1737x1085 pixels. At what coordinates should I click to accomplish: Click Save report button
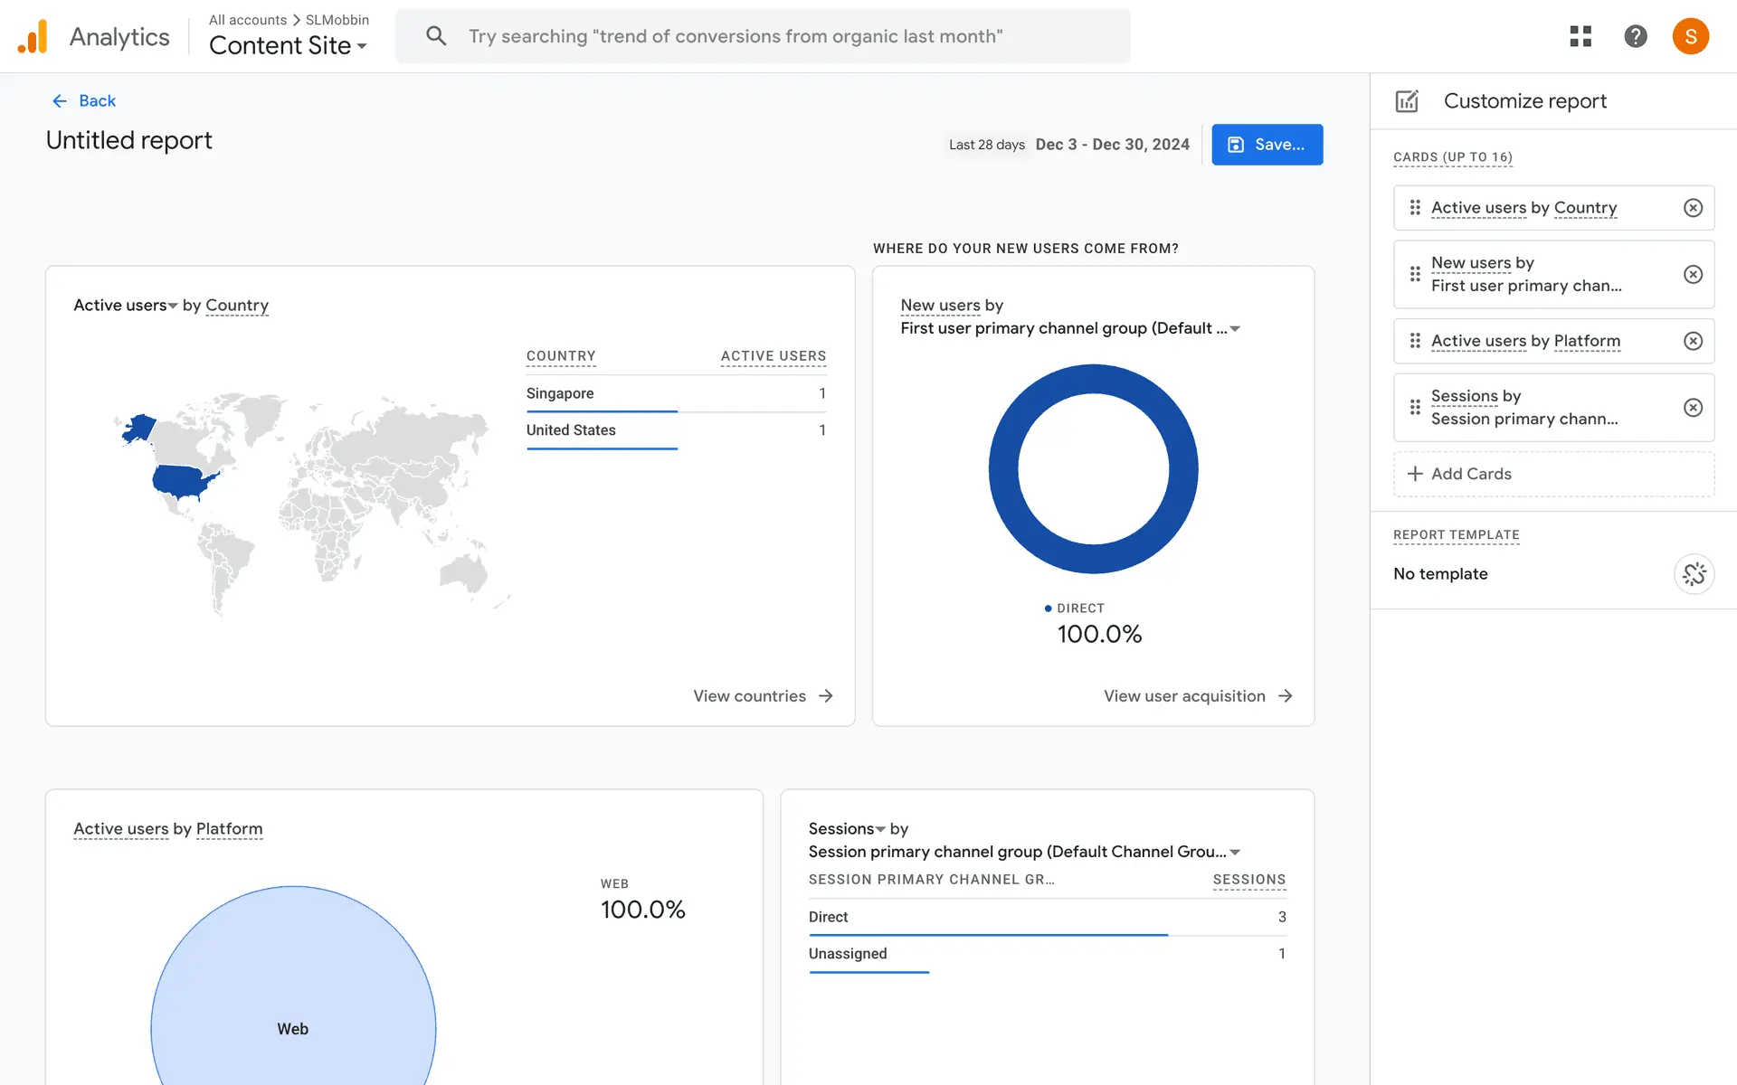coord(1267,145)
